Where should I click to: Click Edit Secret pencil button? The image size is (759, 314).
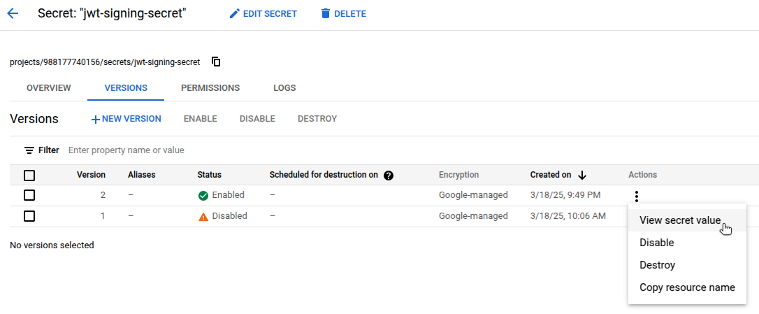coord(263,14)
